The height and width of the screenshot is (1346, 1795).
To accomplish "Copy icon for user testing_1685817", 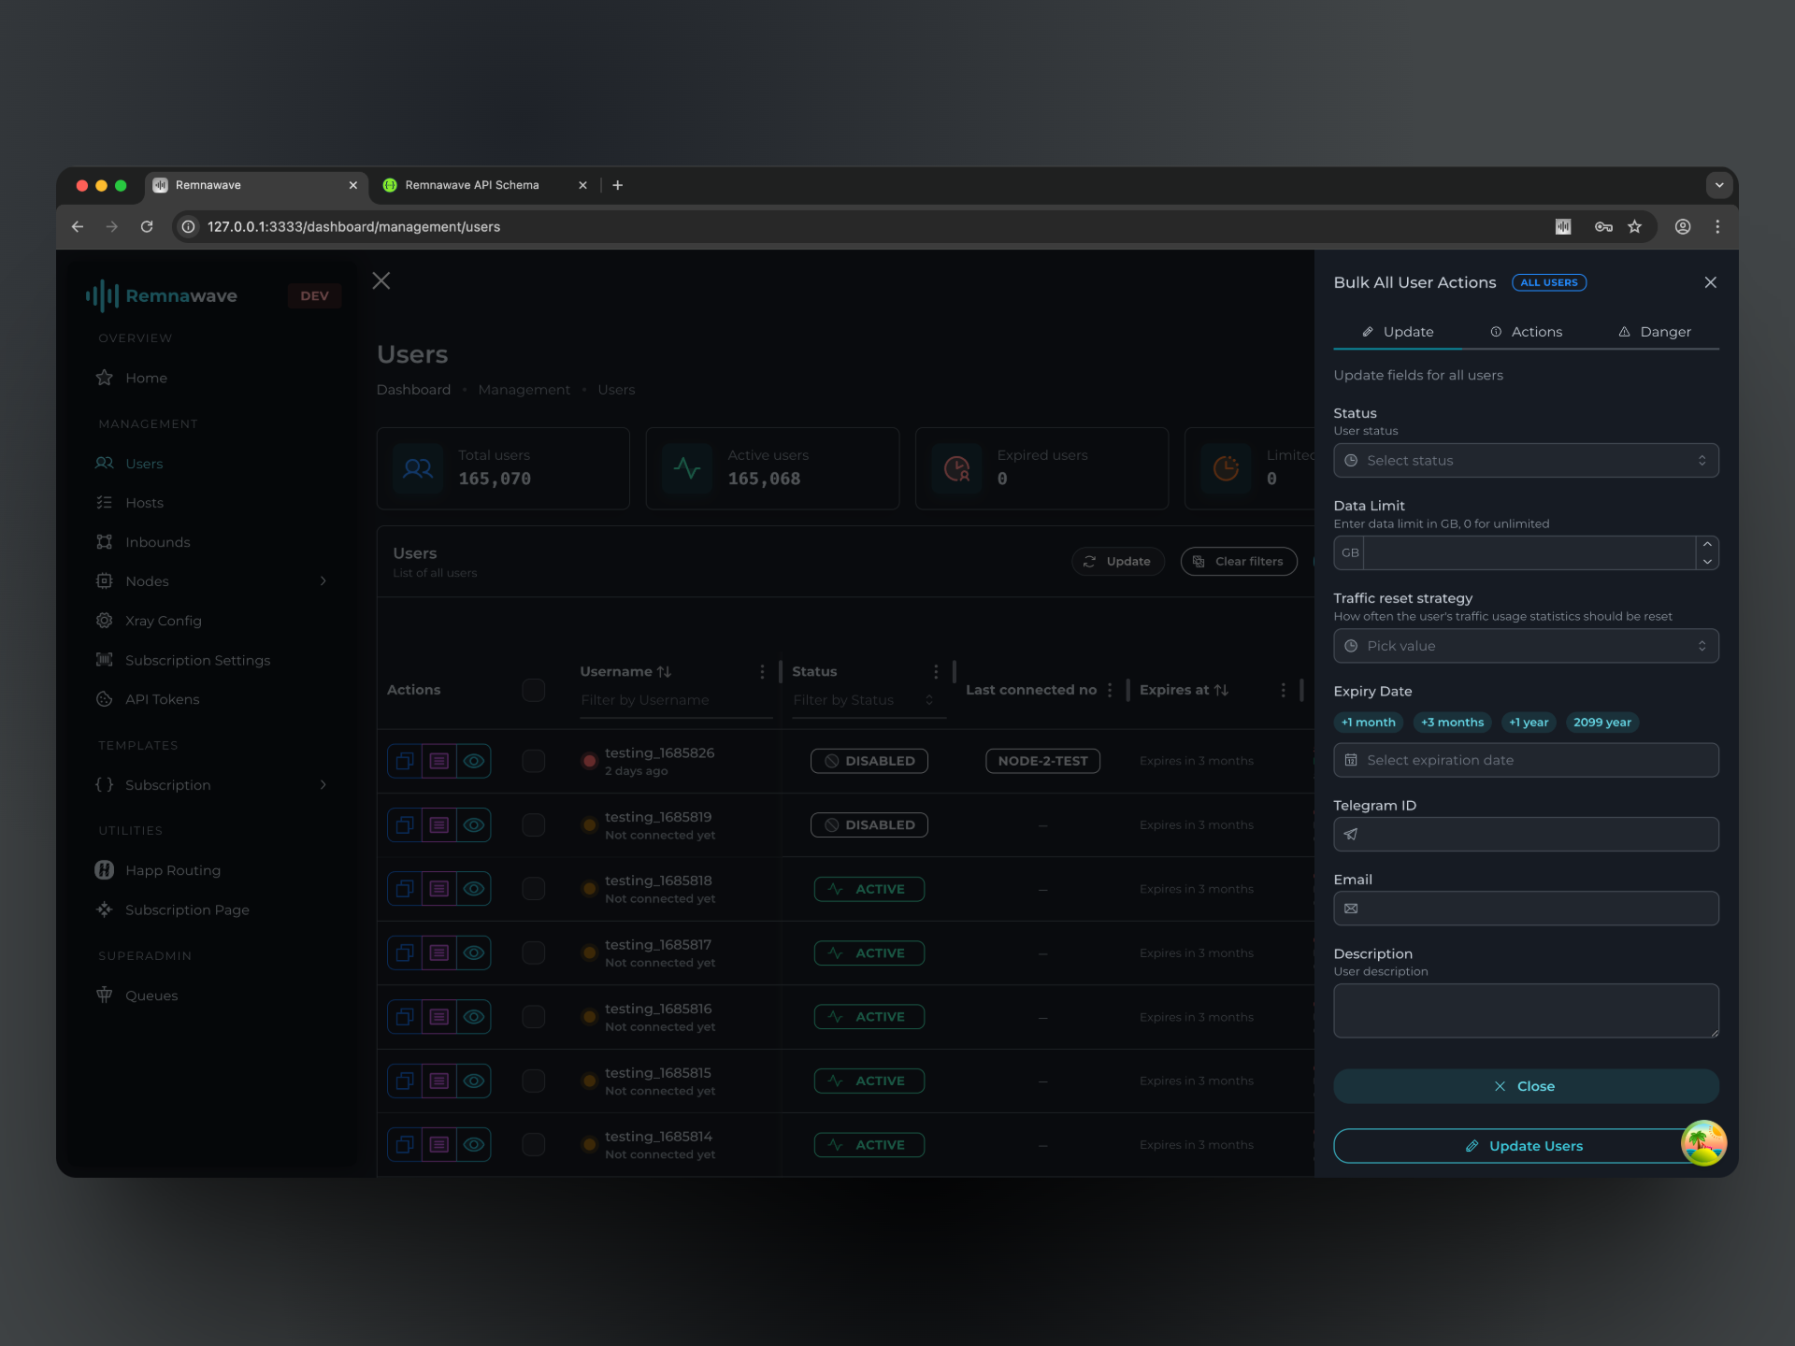I will coord(405,952).
